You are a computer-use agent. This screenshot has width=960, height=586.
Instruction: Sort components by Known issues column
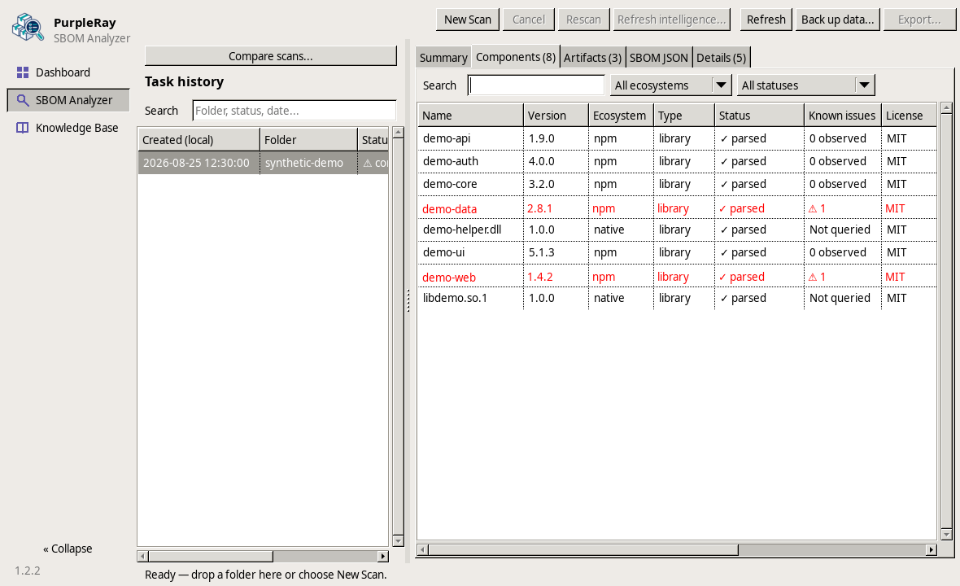click(x=842, y=116)
